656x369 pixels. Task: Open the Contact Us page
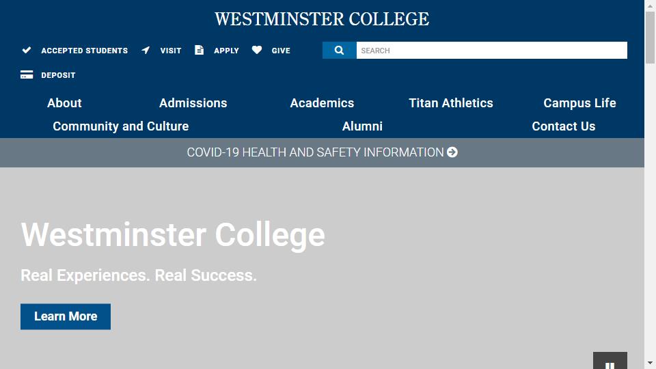pos(564,126)
